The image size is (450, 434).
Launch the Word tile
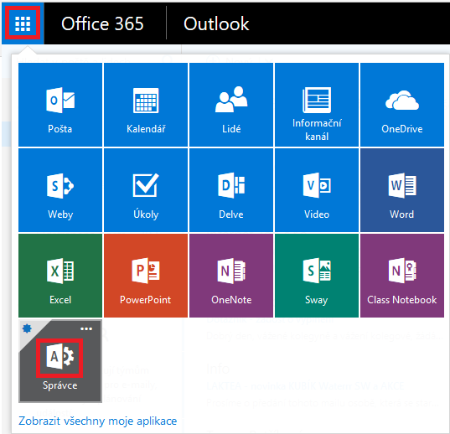402,190
